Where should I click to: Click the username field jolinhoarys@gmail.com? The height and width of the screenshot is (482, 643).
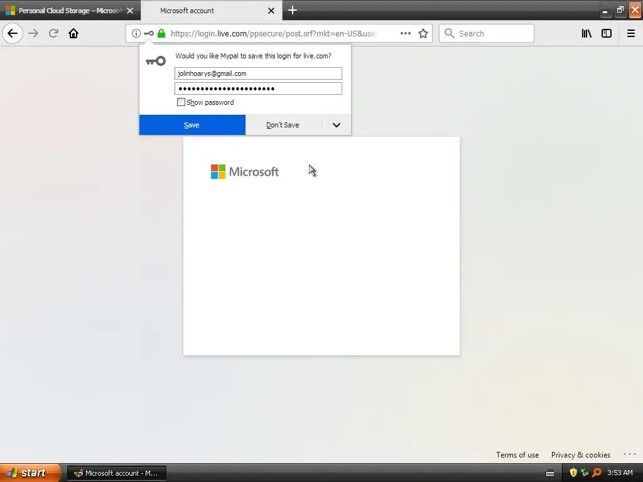[x=258, y=73]
